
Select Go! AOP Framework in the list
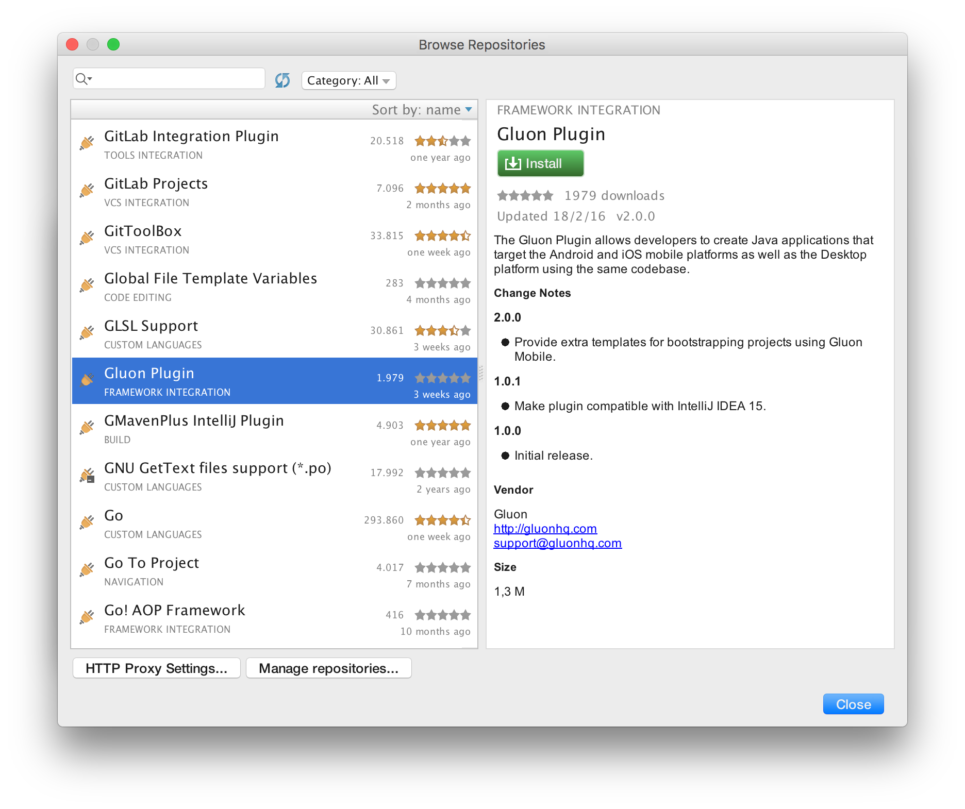(274, 618)
